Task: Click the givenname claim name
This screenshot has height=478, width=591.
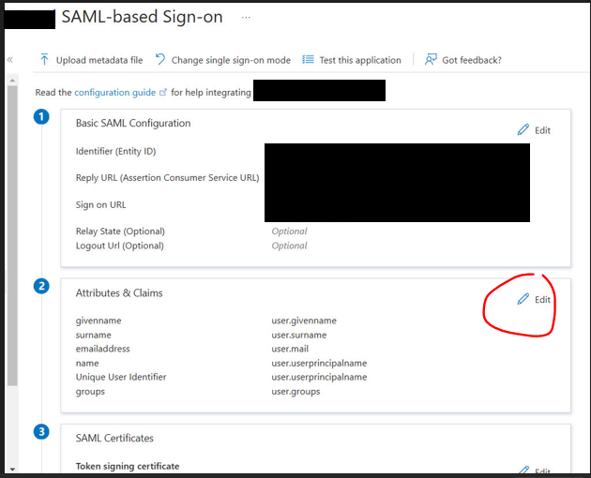Action: (x=98, y=321)
